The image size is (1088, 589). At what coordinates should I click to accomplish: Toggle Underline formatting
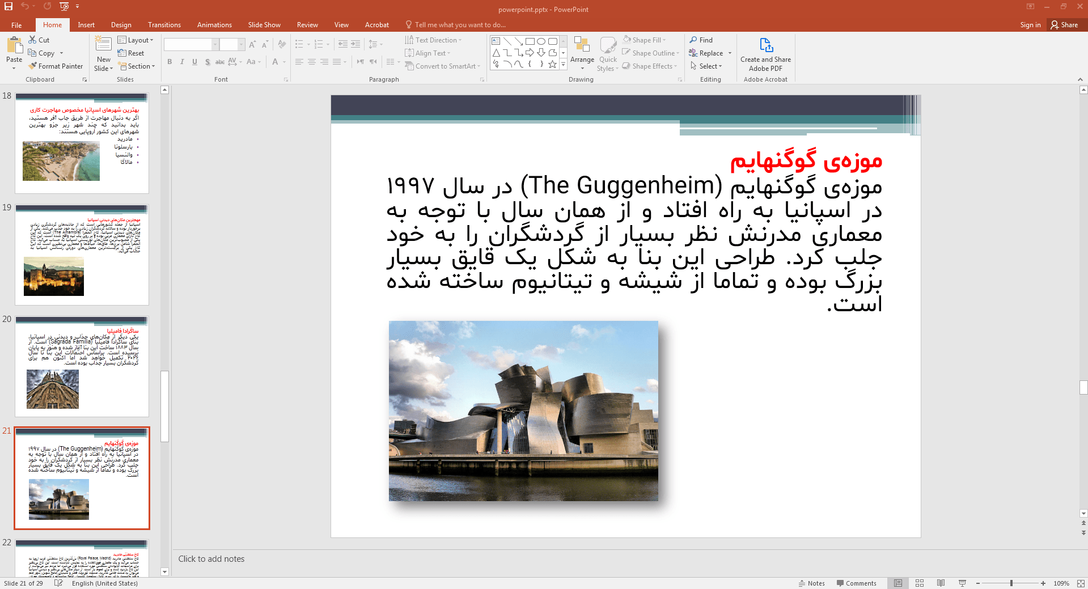coord(194,62)
